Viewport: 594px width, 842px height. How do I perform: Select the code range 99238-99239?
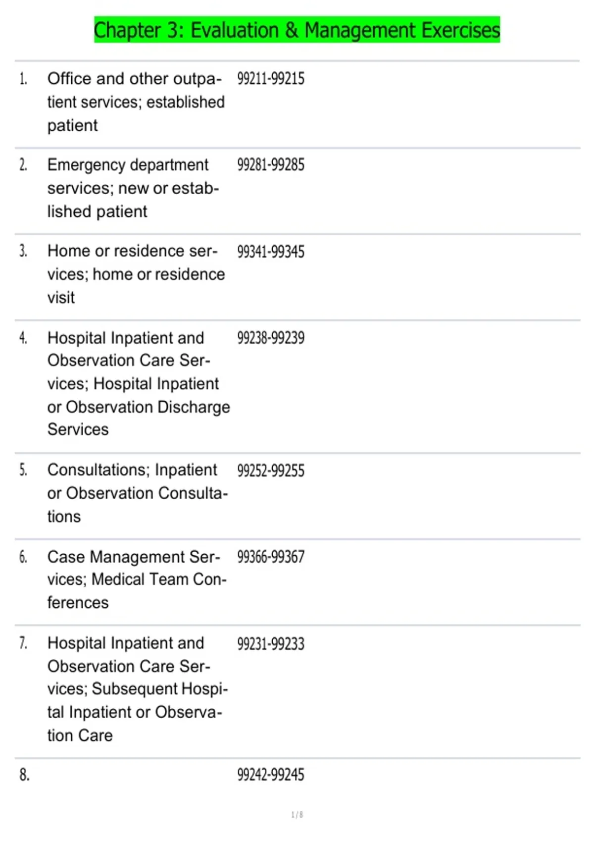[270, 338]
